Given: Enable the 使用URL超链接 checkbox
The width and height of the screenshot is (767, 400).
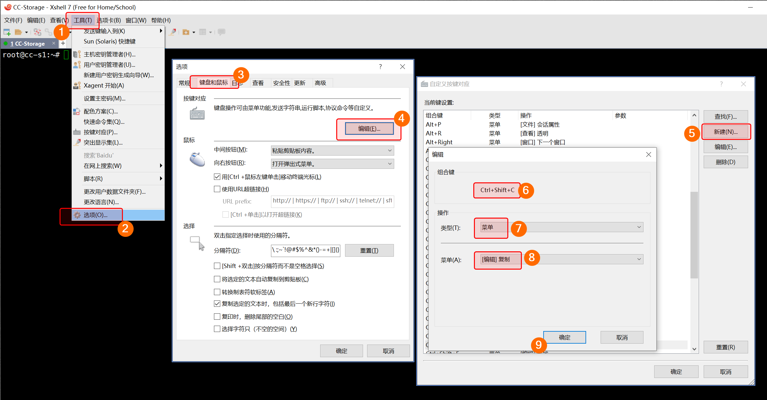Looking at the screenshot, I should [217, 189].
